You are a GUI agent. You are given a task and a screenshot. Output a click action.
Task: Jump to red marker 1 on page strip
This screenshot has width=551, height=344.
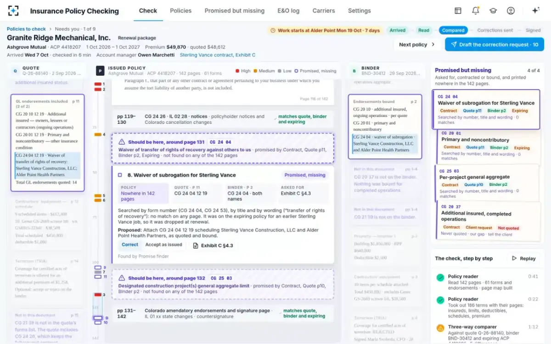(x=98, y=84)
